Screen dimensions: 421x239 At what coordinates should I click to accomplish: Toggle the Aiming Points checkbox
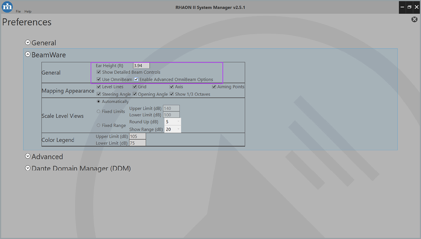[x=214, y=87]
